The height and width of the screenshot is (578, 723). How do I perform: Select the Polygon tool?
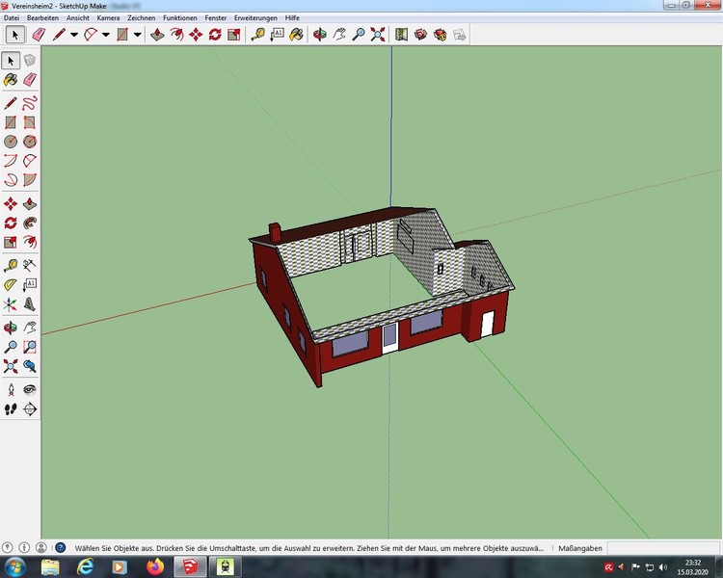coord(30,142)
